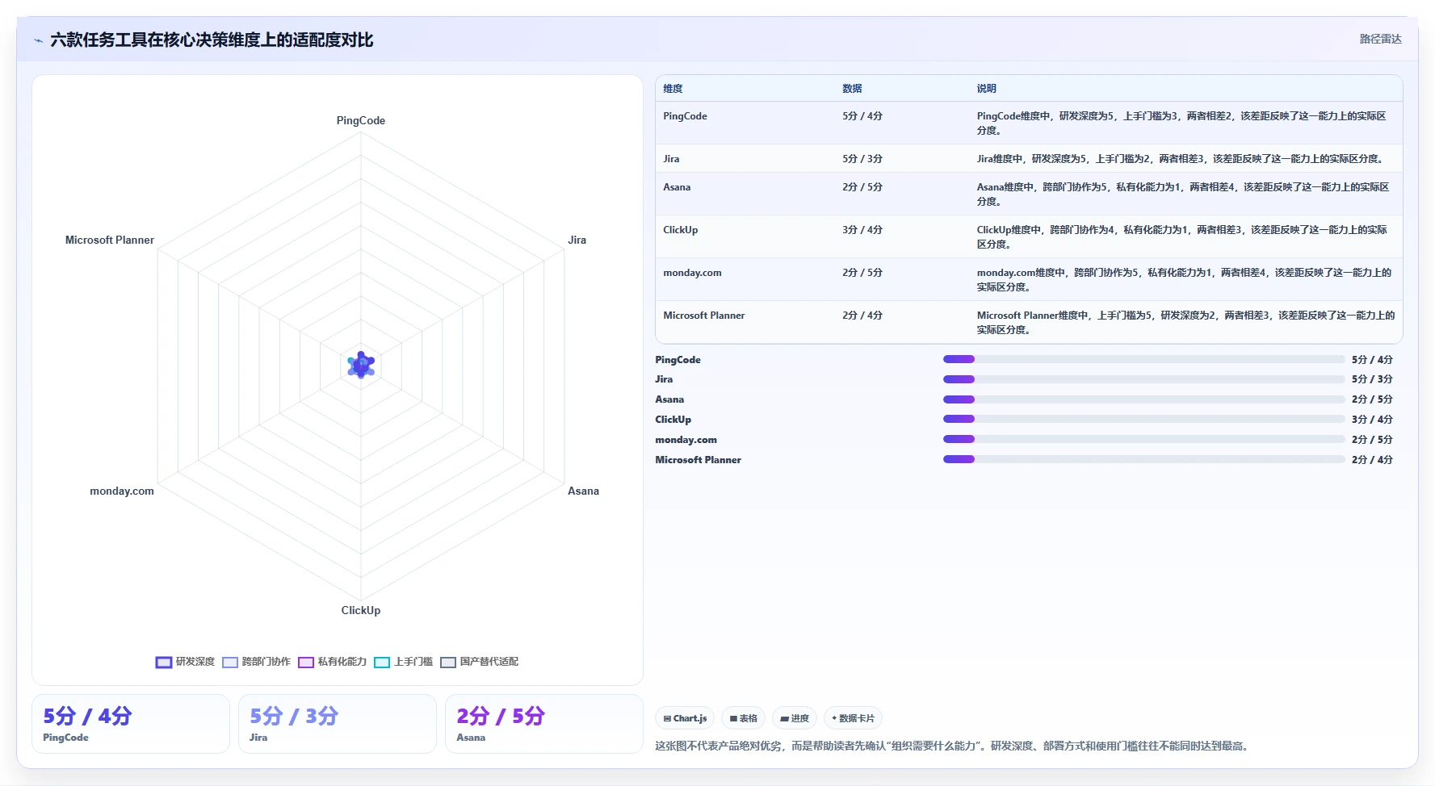
Task: Click 3分 / 4分 in the table's ClickUp row
Action: (862, 230)
